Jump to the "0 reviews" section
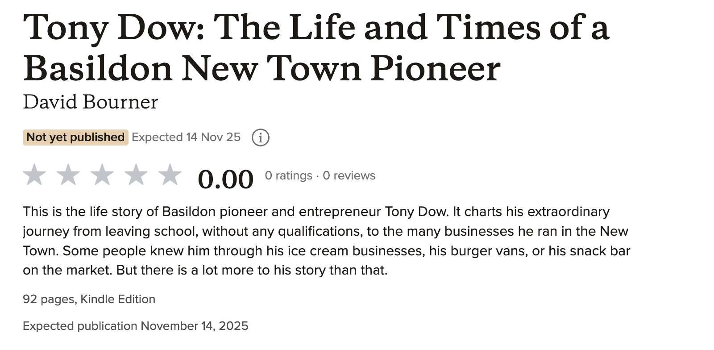 (349, 175)
